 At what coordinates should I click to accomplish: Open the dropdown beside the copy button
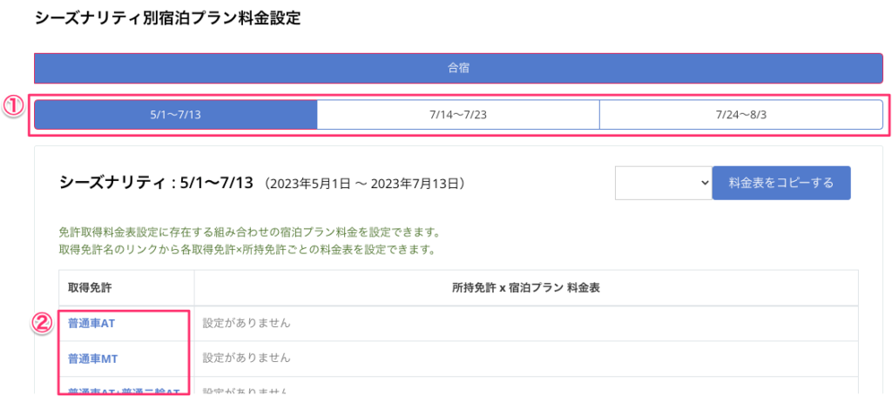(x=664, y=183)
